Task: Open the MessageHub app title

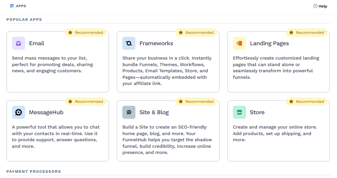Action: point(46,112)
